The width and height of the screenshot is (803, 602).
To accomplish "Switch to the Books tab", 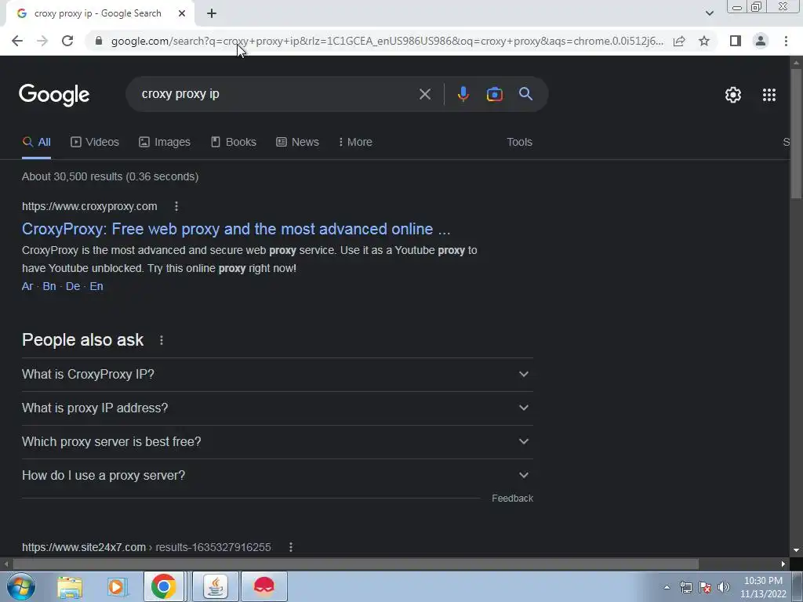I will coord(234,142).
